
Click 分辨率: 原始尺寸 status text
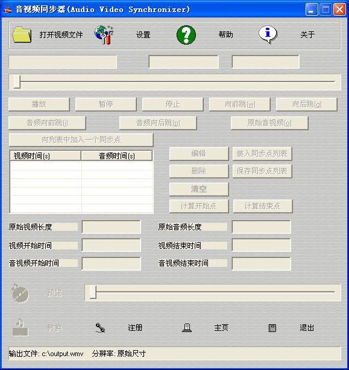pos(119,354)
